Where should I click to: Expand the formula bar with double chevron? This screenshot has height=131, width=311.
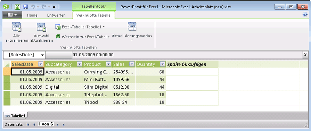click(305, 55)
